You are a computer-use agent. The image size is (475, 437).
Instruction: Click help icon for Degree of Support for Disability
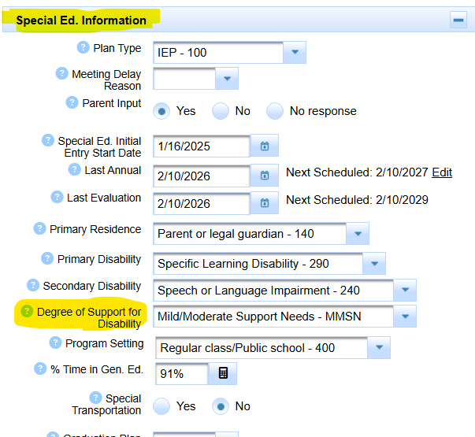pyautogui.click(x=27, y=312)
